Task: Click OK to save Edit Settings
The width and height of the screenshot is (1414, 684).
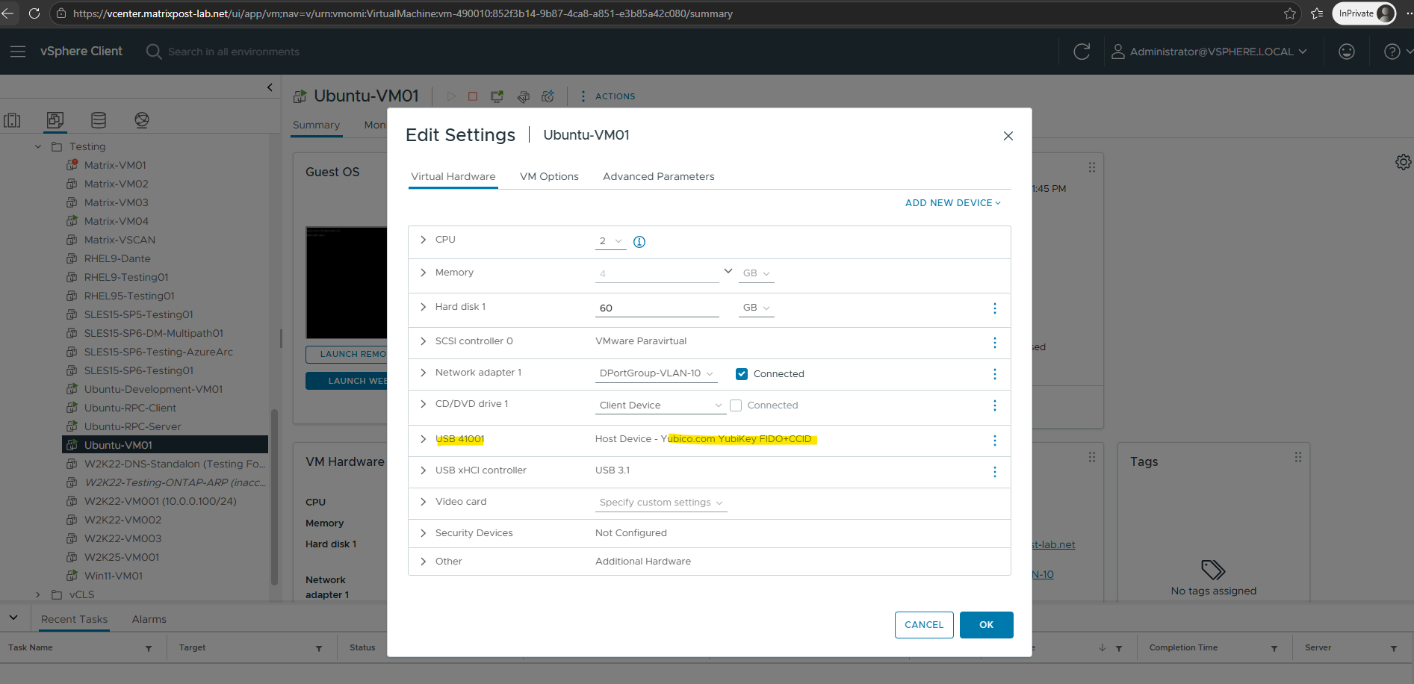Action: [x=987, y=625]
